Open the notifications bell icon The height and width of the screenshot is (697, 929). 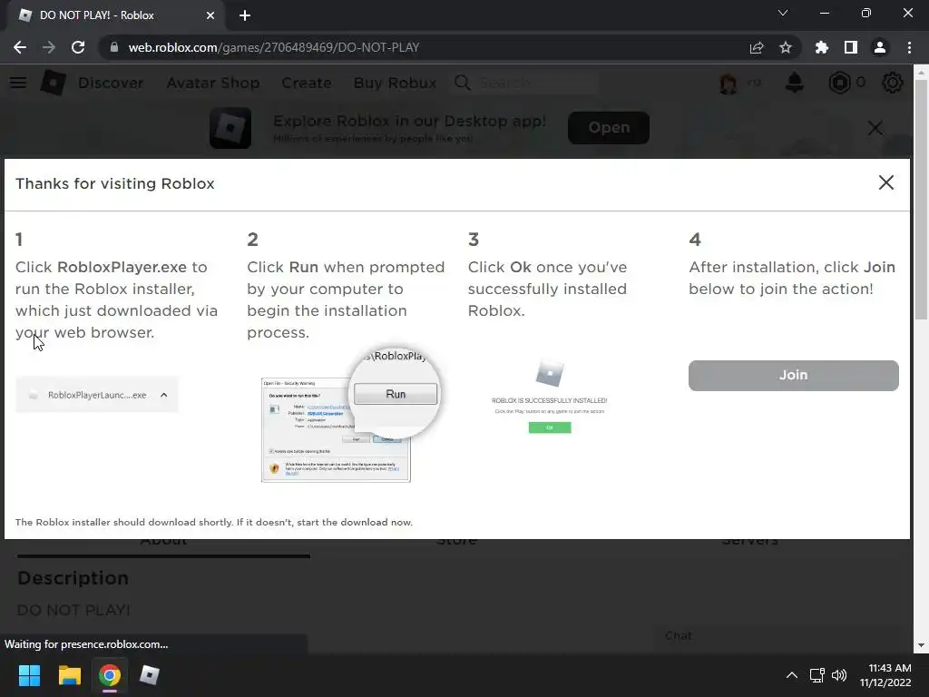(x=795, y=83)
